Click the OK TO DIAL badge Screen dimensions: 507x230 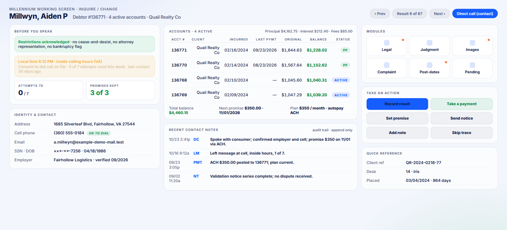tap(99, 133)
